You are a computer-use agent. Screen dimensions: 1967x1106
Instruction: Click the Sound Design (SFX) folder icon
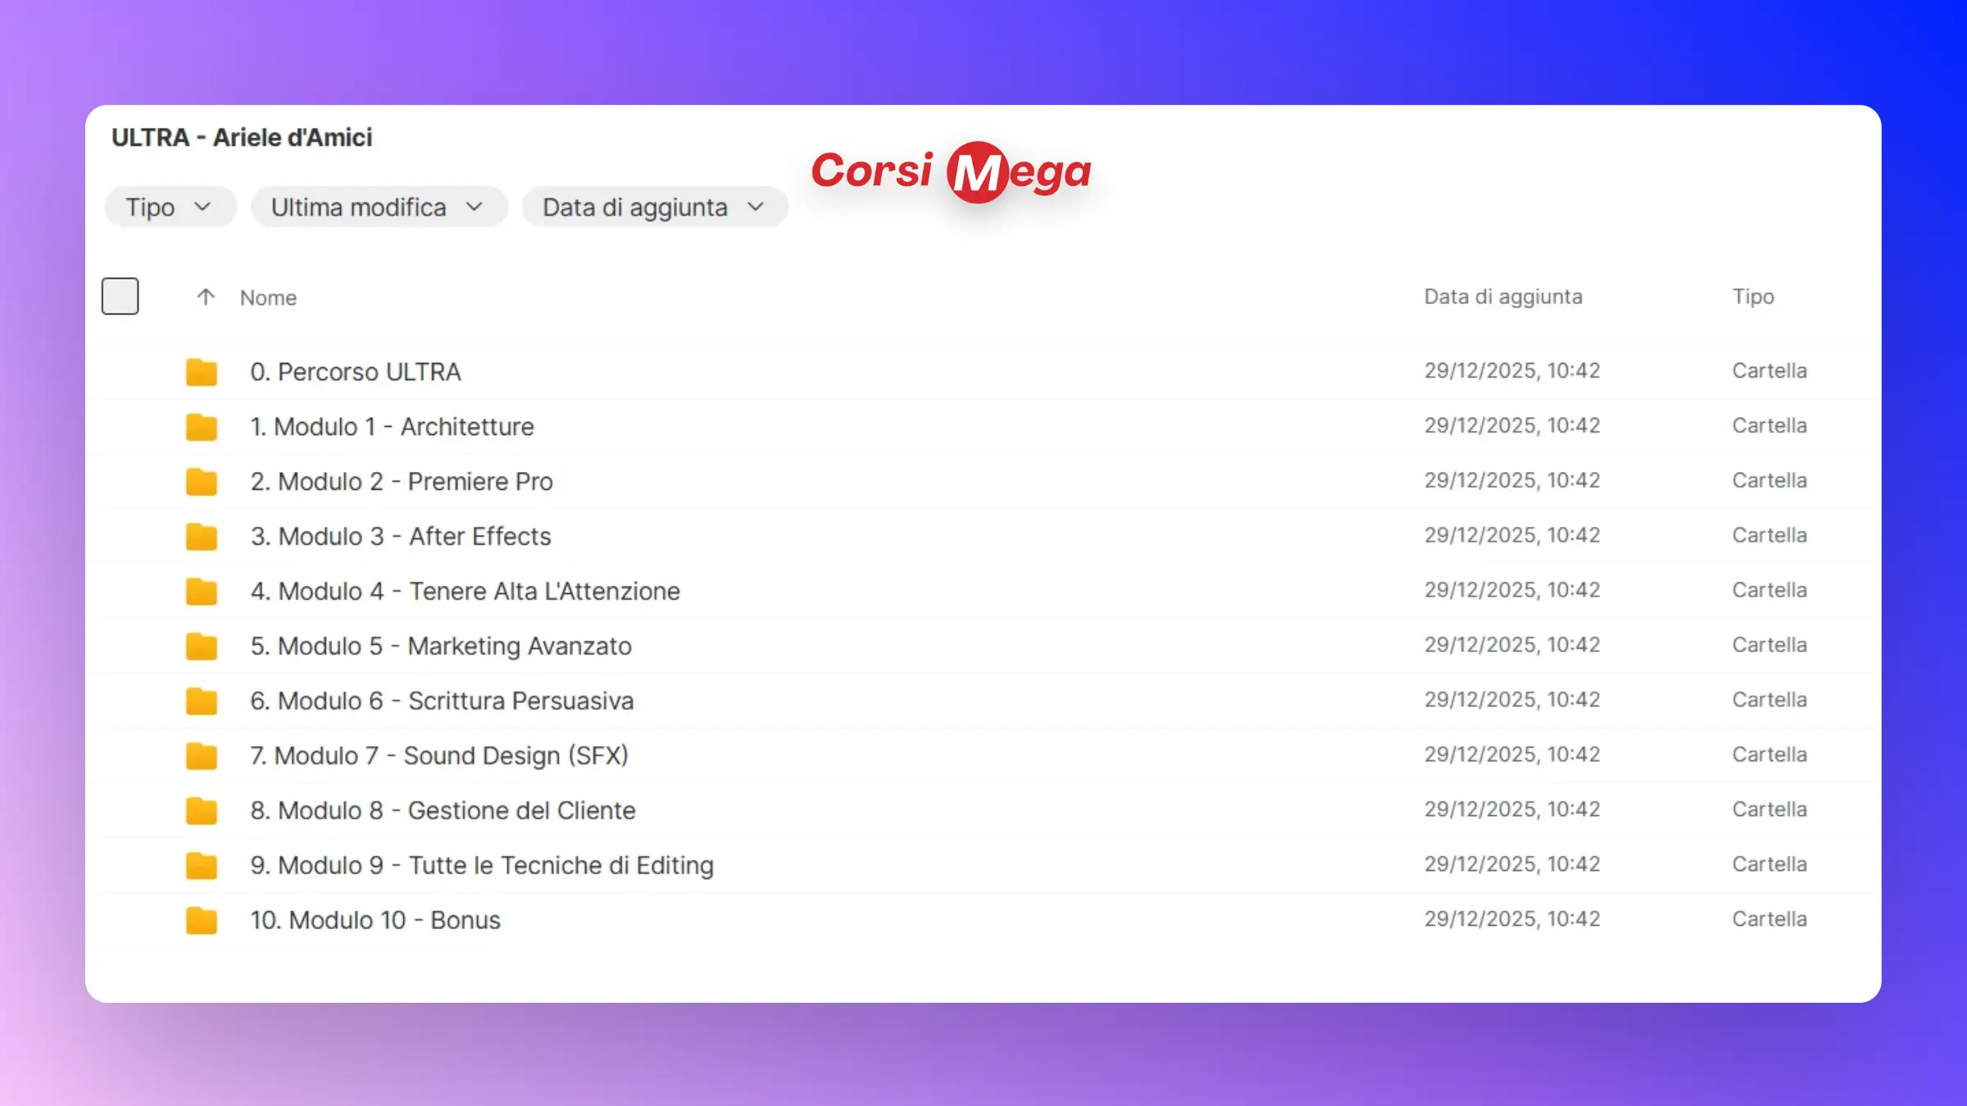pos(201,755)
